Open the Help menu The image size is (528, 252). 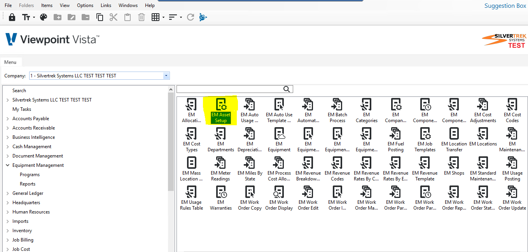pyautogui.click(x=150, y=5)
